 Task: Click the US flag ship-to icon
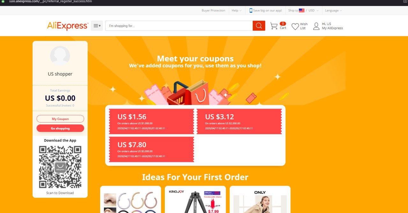[302, 10]
